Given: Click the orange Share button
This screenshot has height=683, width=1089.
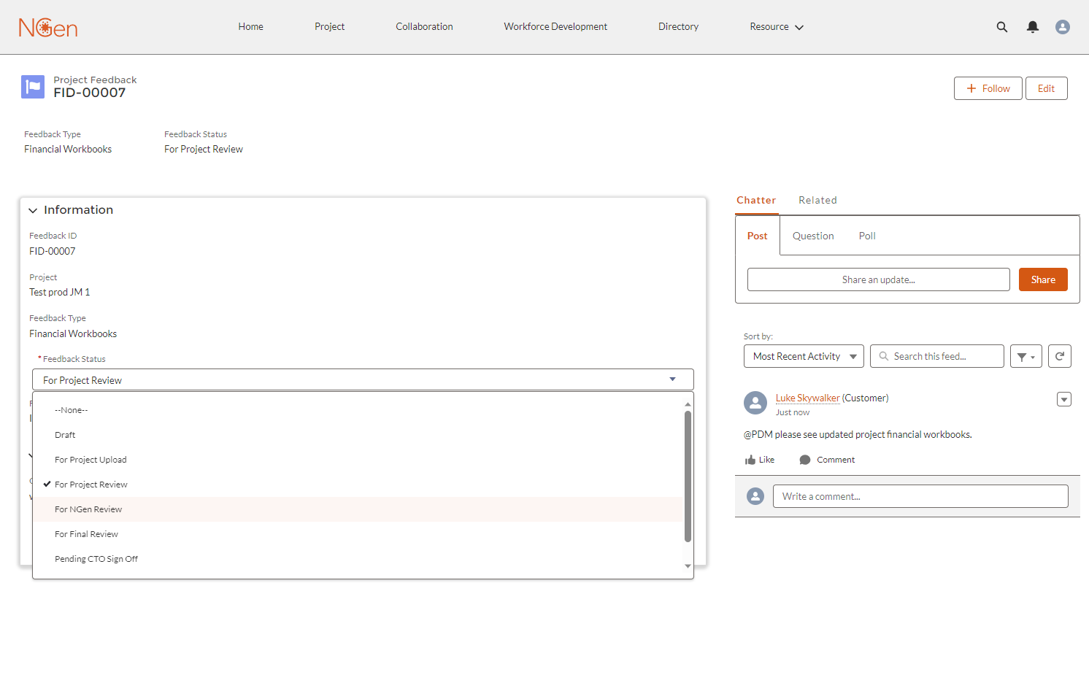Looking at the screenshot, I should pyautogui.click(x=1043, y=279).
